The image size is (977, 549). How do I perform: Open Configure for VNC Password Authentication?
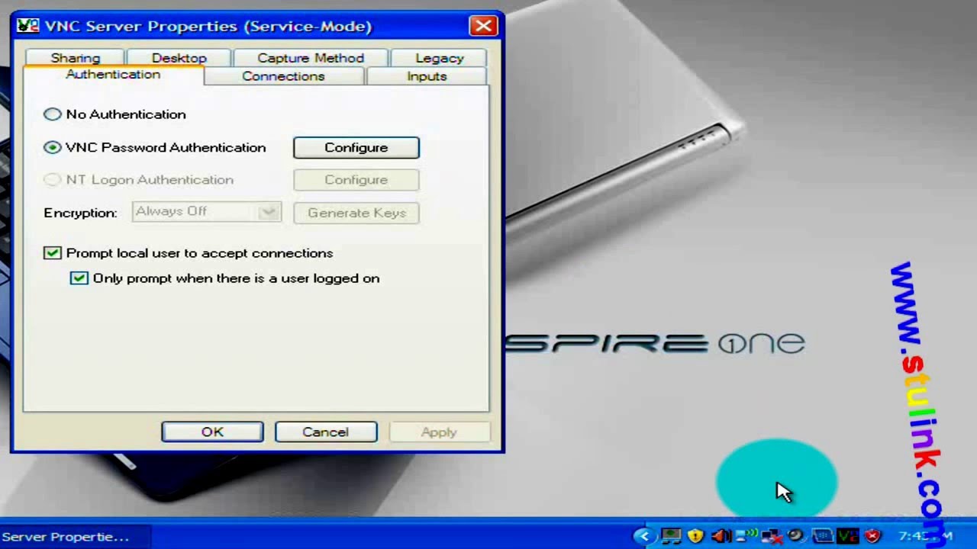click(x=356, y=147)
